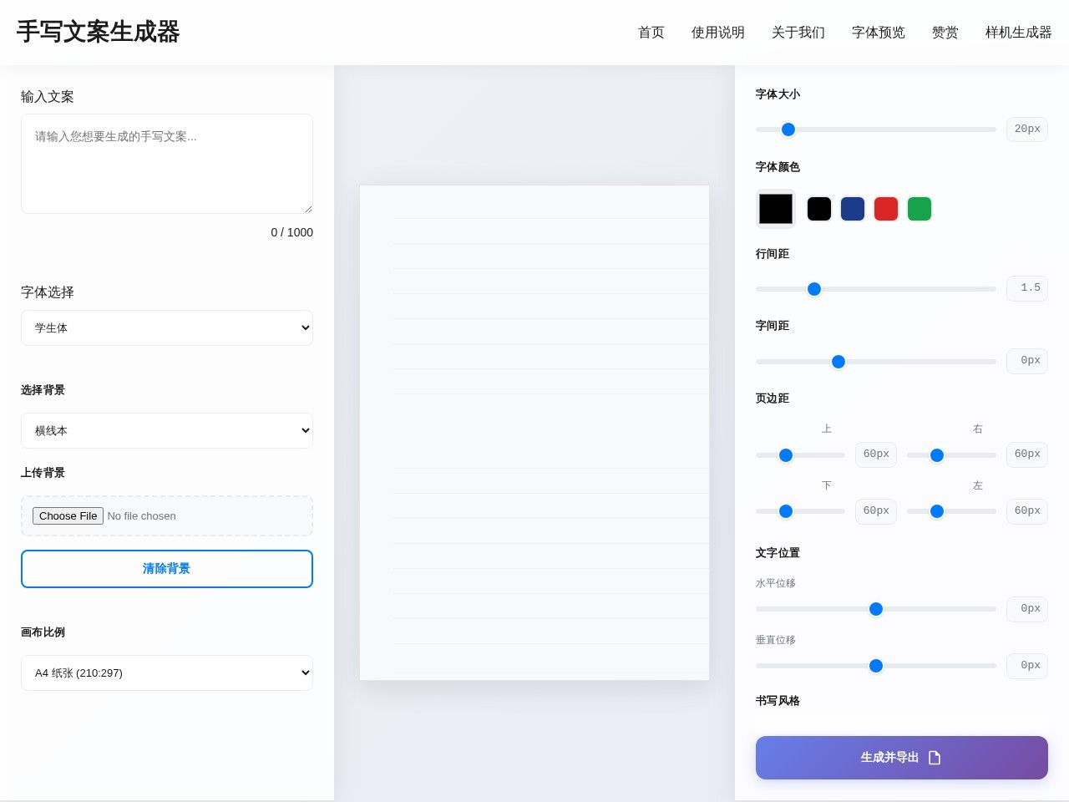Focus the 输入文案 text area
This screenshot has width=1069, height=802.
tap(167, 164)
